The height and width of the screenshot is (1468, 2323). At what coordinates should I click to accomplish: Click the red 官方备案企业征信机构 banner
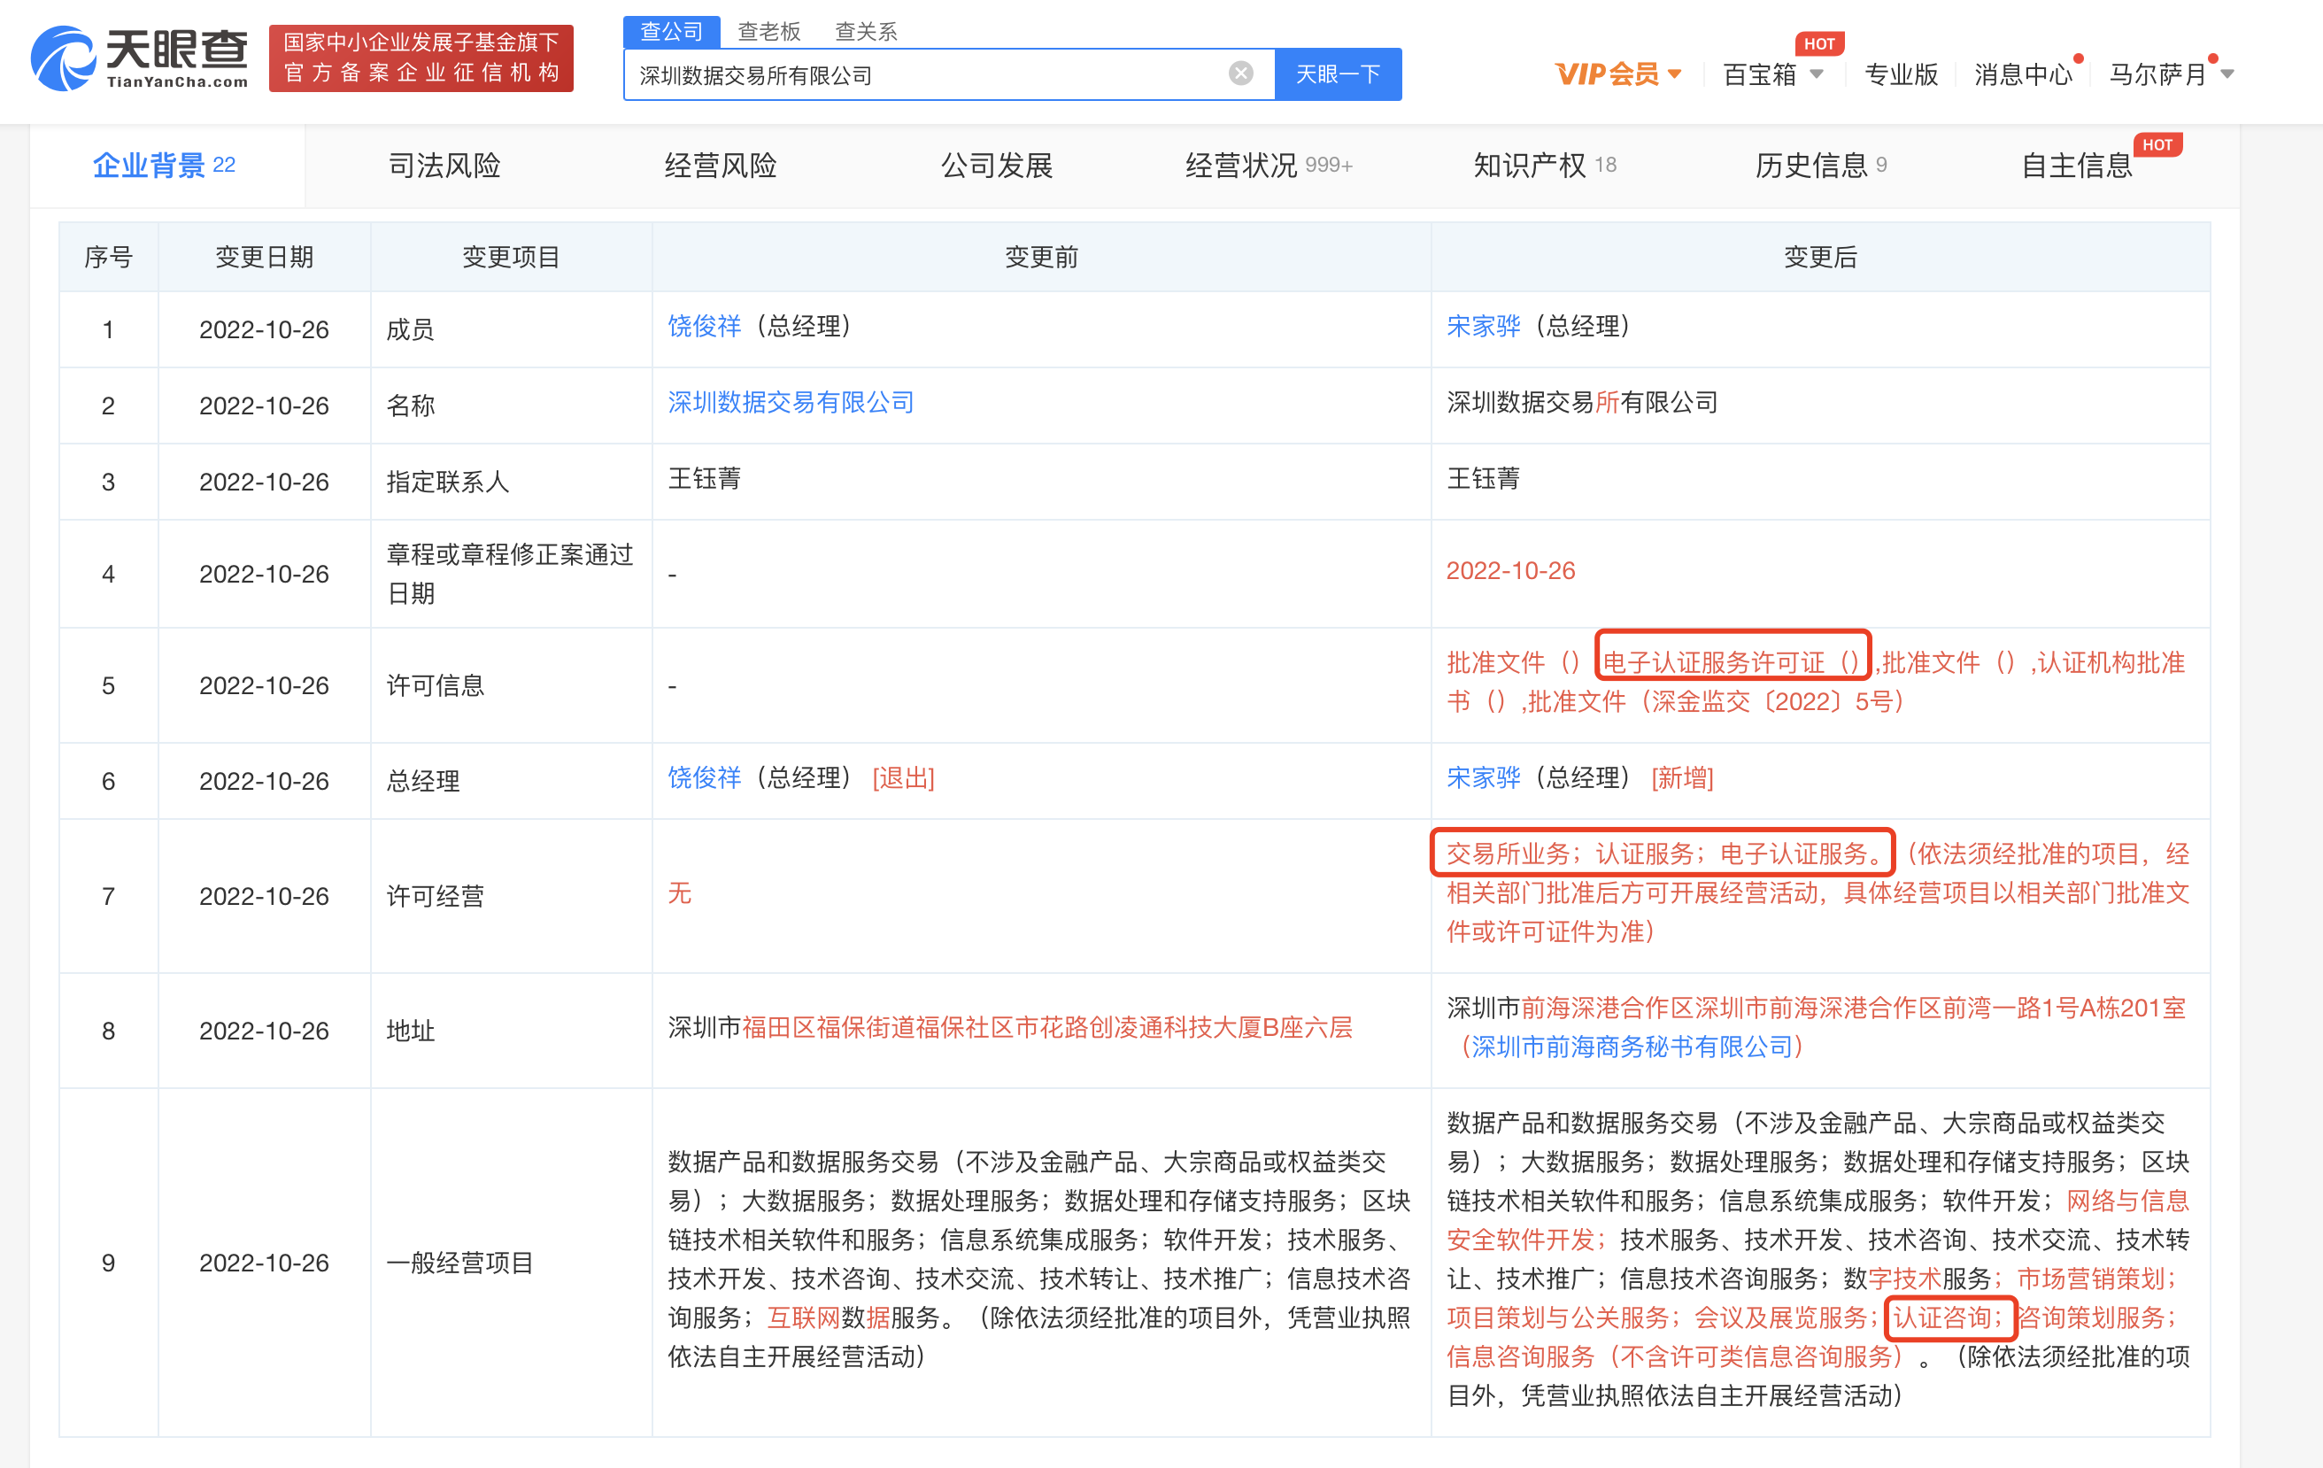click(421, 58)
